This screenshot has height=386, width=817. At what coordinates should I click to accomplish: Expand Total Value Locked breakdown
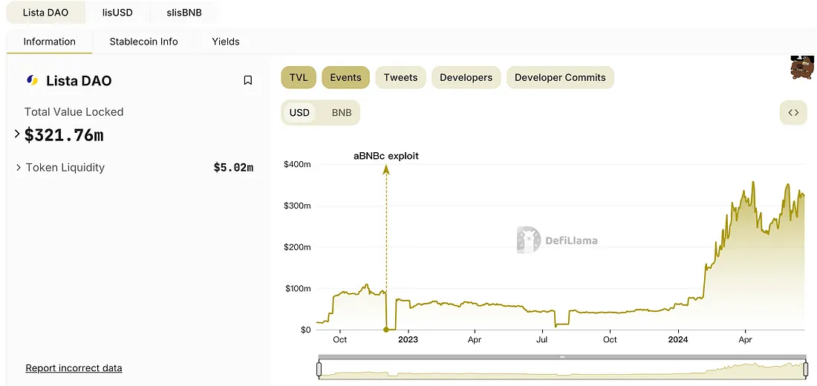click(x=17, y=134)
